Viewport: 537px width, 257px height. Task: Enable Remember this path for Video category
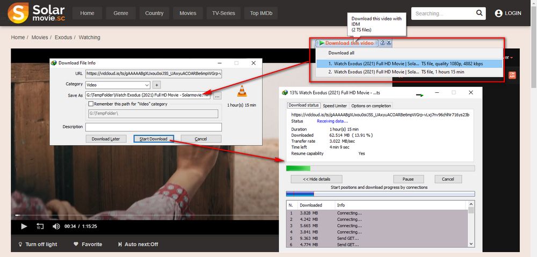point(91,104)
